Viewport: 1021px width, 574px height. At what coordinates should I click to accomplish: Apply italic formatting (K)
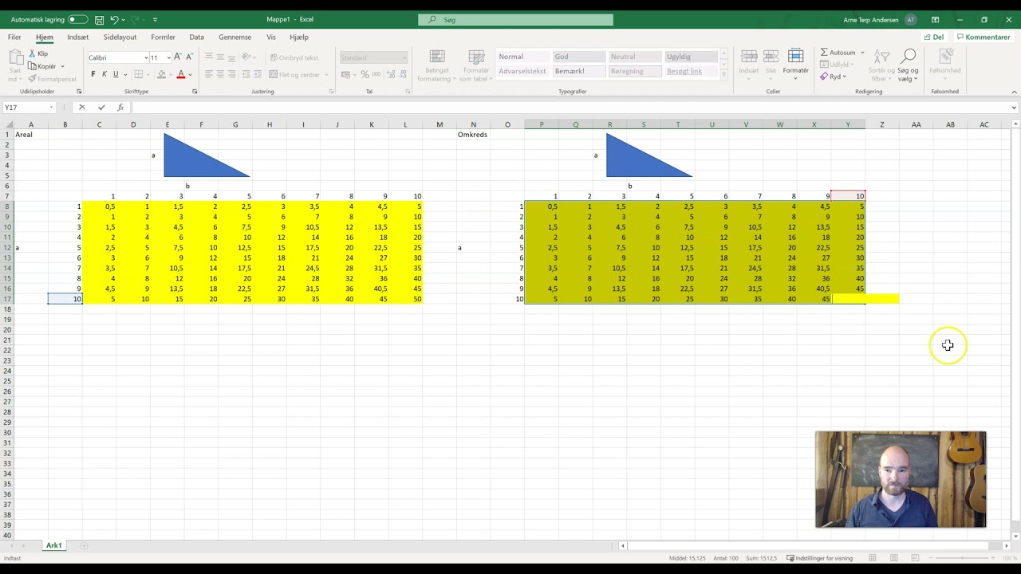tap(104, 74)
